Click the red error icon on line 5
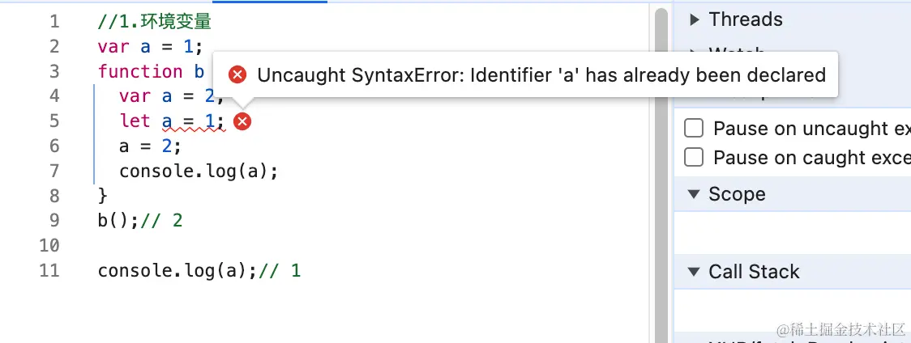The width and height of the screenshot is (911, 343). click(242, 121)
